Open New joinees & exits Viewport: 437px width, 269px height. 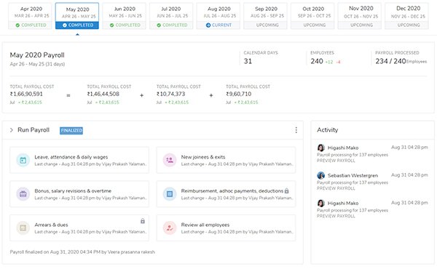[x=226, y=160]
